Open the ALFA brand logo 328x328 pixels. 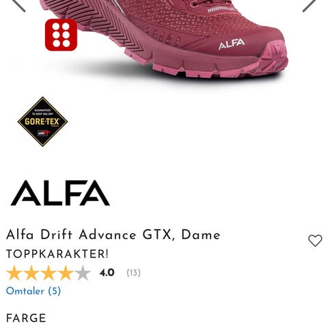click(60, 193)
